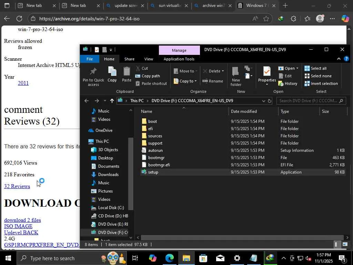Click the Edit command
Screen dimensions: 353x265
pos(285,76)
